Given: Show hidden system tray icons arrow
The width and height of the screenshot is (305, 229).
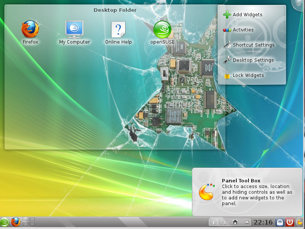Looking at the screenshot, I should (247, 222).
